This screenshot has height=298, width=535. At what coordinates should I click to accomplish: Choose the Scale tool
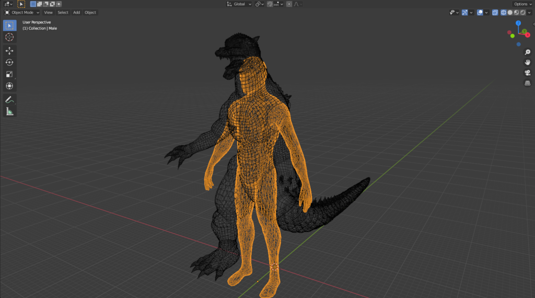click(9, 74)
